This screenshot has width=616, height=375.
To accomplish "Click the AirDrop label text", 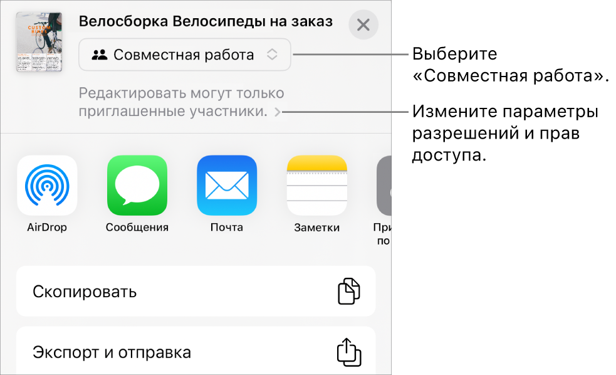I will pos(47,228).
